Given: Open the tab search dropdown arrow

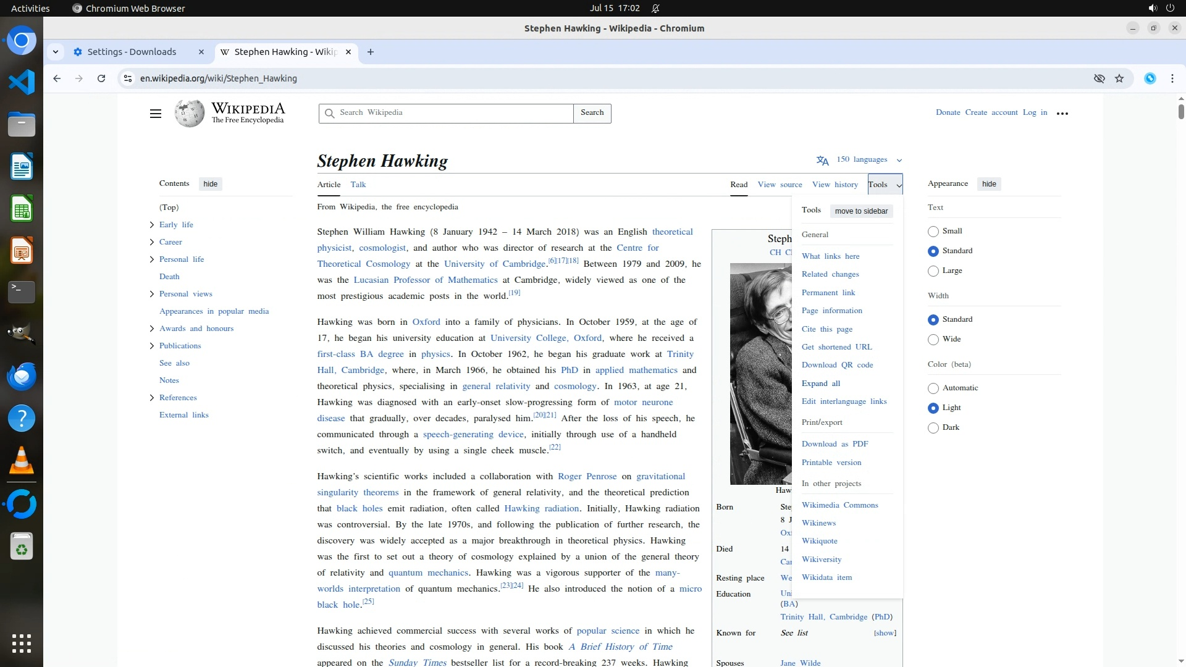Looking at the screenshot, I should tap(56, 52).
